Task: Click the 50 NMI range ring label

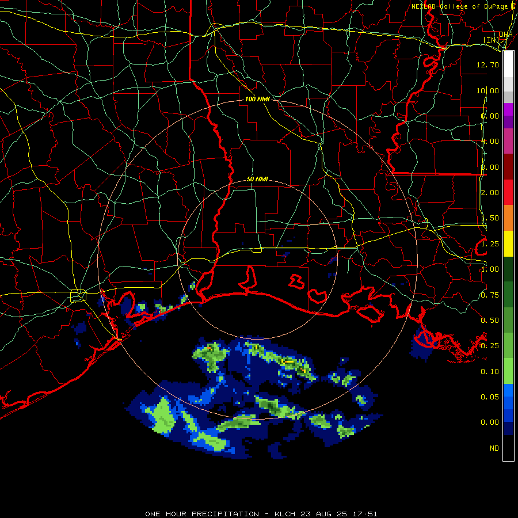Action: 257,179
